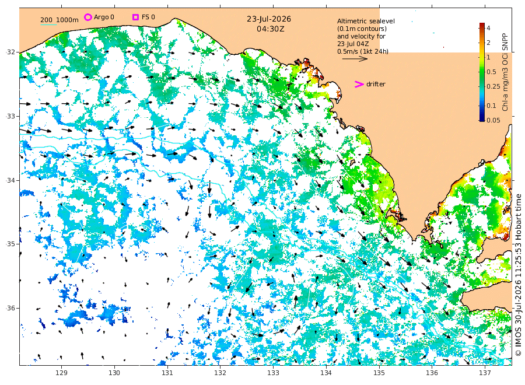
Task: Click the magenta drifter arrowhead symbol
Action: (359, 85)
